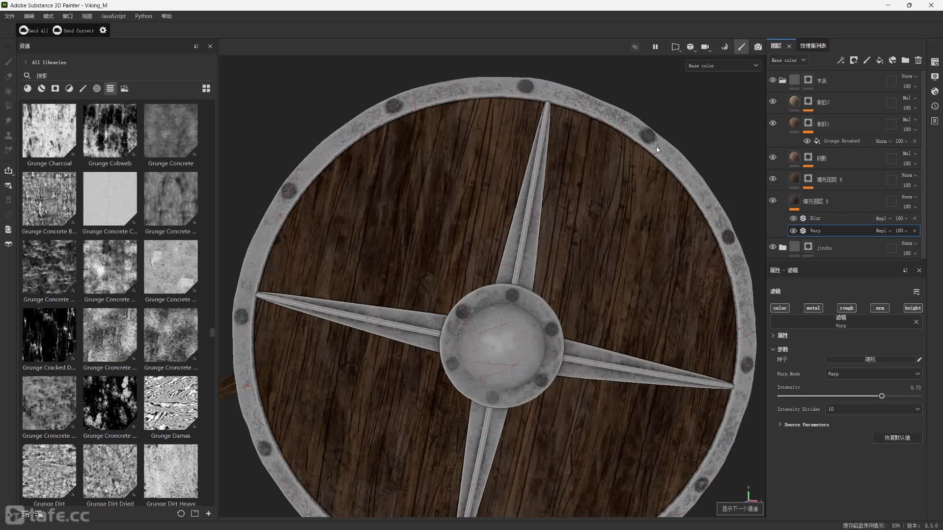Open plugin settings gear next to Send Current
Screen dimensions: 943x530
pos(103,30)
